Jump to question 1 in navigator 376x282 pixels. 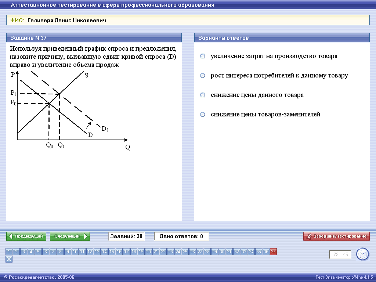tap(9, 252)
